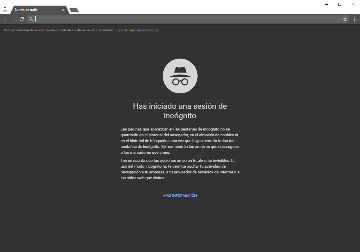The width and height of the screenshot is (360, 252).
Task: Close the Nueva pestaña tab
Action: click(63, 10)
